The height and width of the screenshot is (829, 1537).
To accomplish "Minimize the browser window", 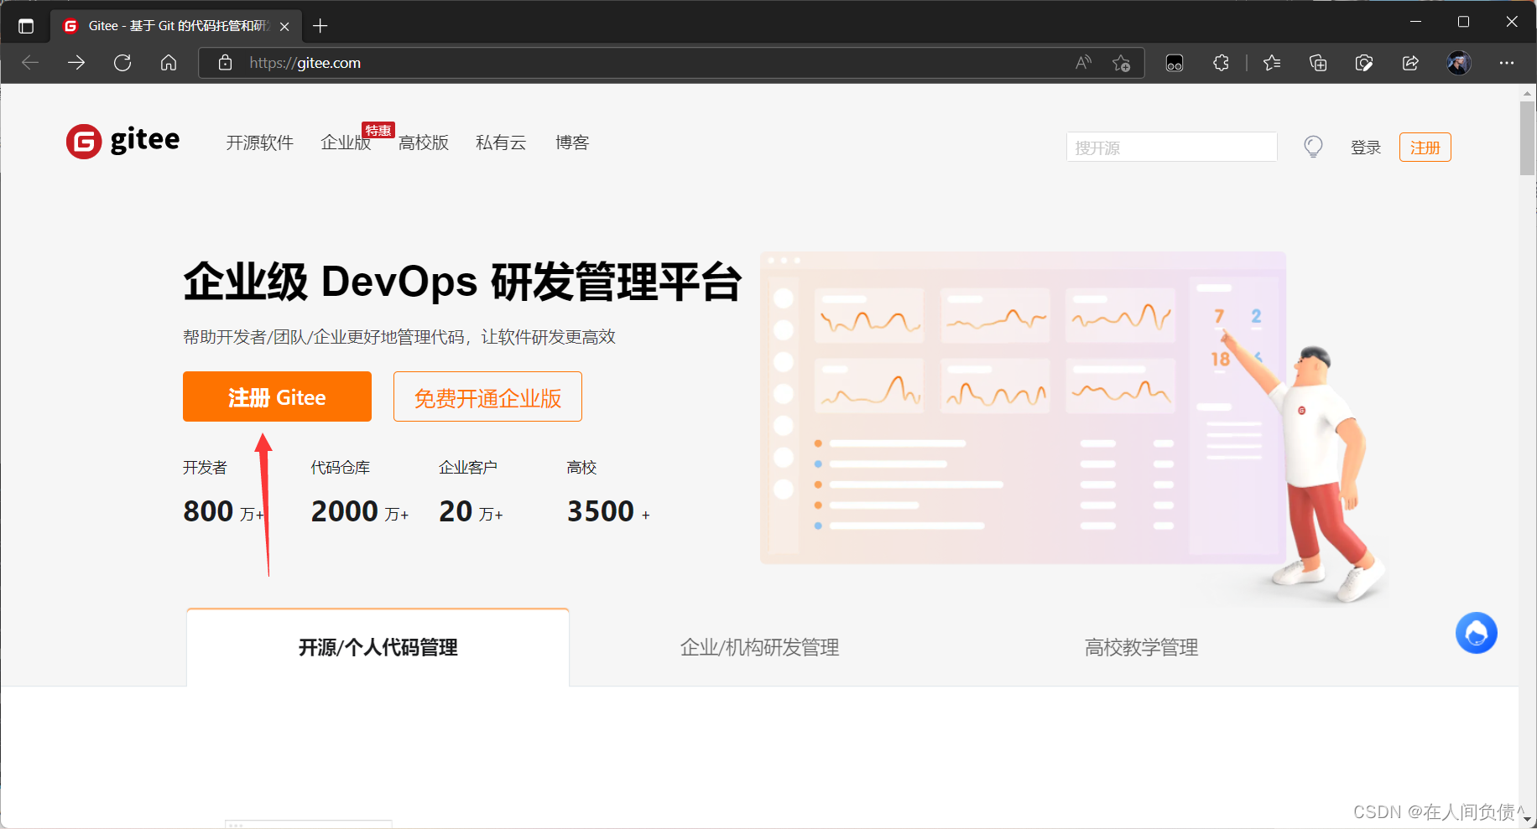I will pos(1415,22).
